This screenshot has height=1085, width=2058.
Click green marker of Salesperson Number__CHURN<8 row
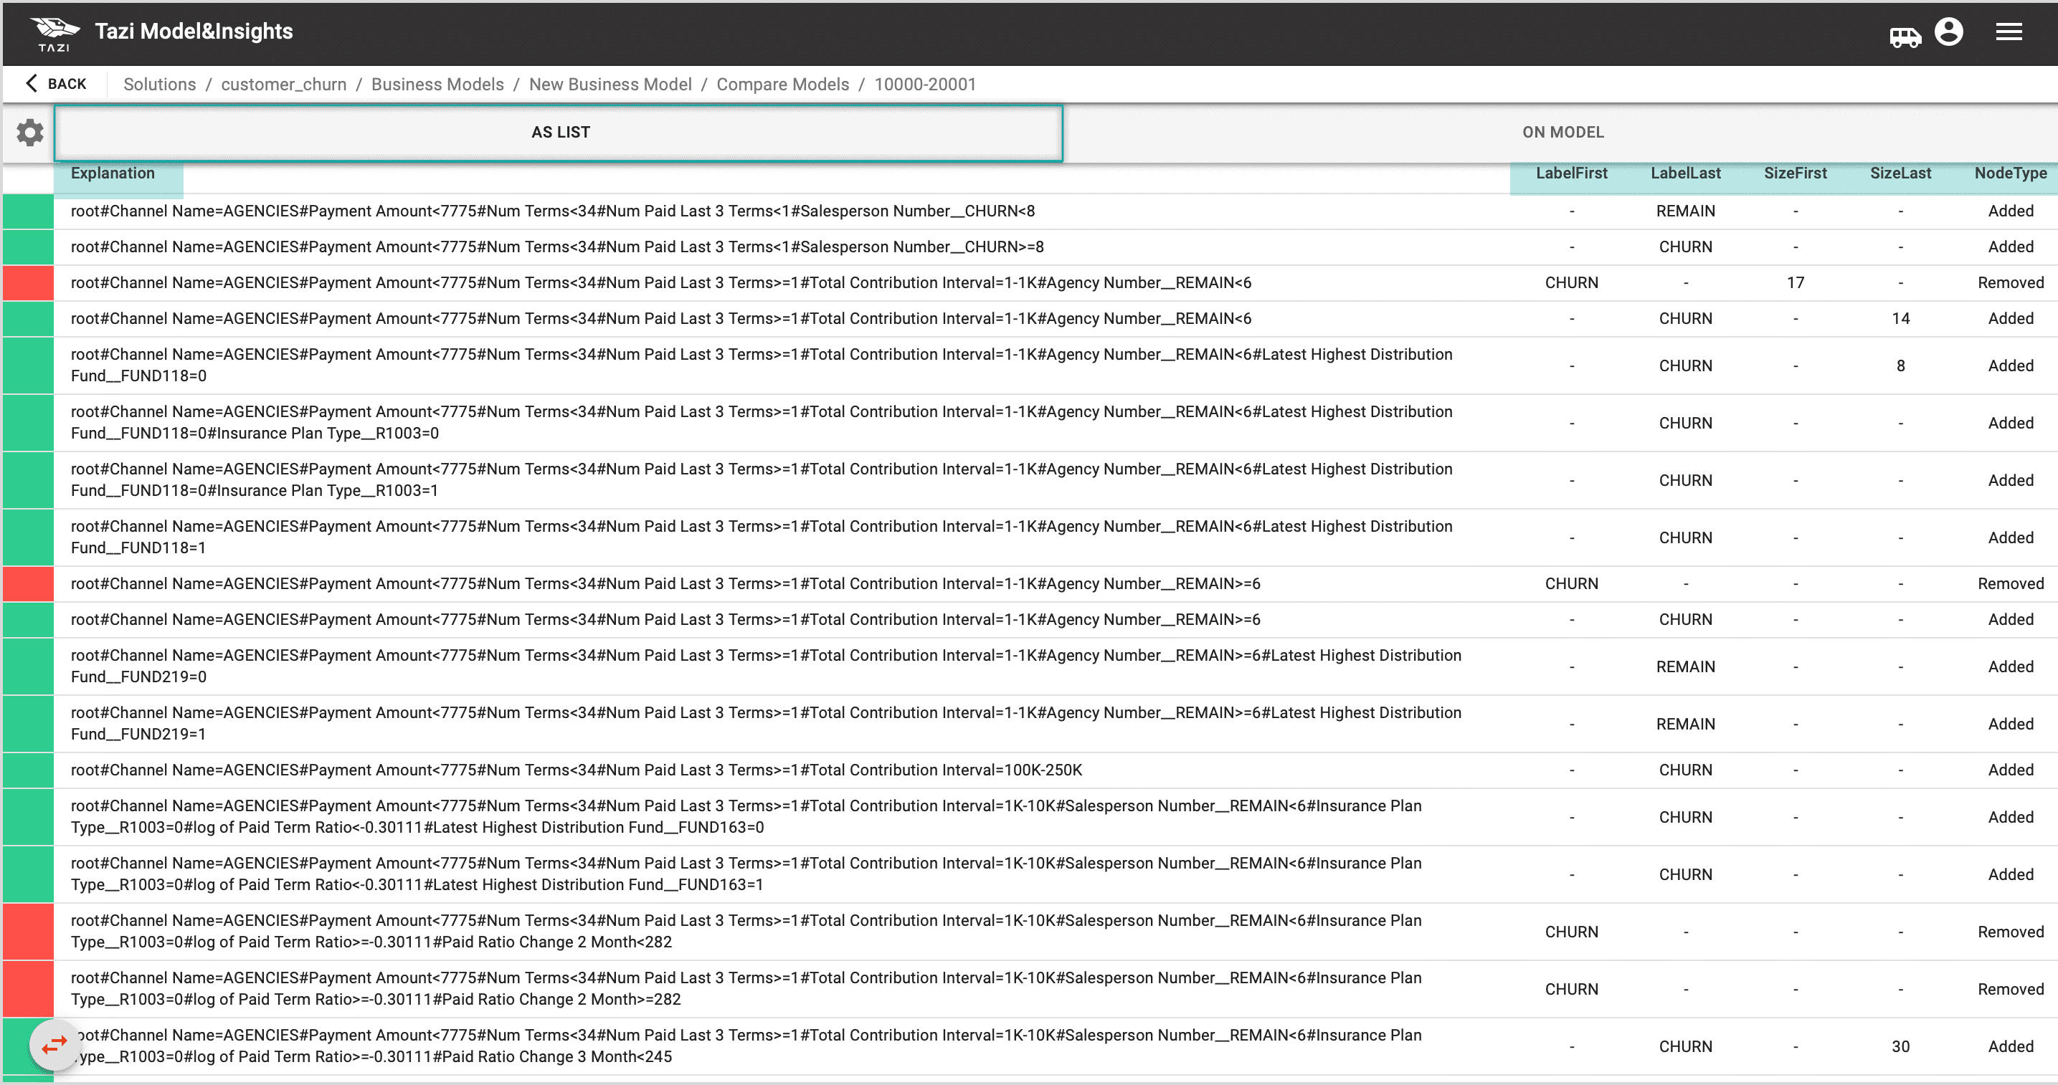[x=28, y=211]
